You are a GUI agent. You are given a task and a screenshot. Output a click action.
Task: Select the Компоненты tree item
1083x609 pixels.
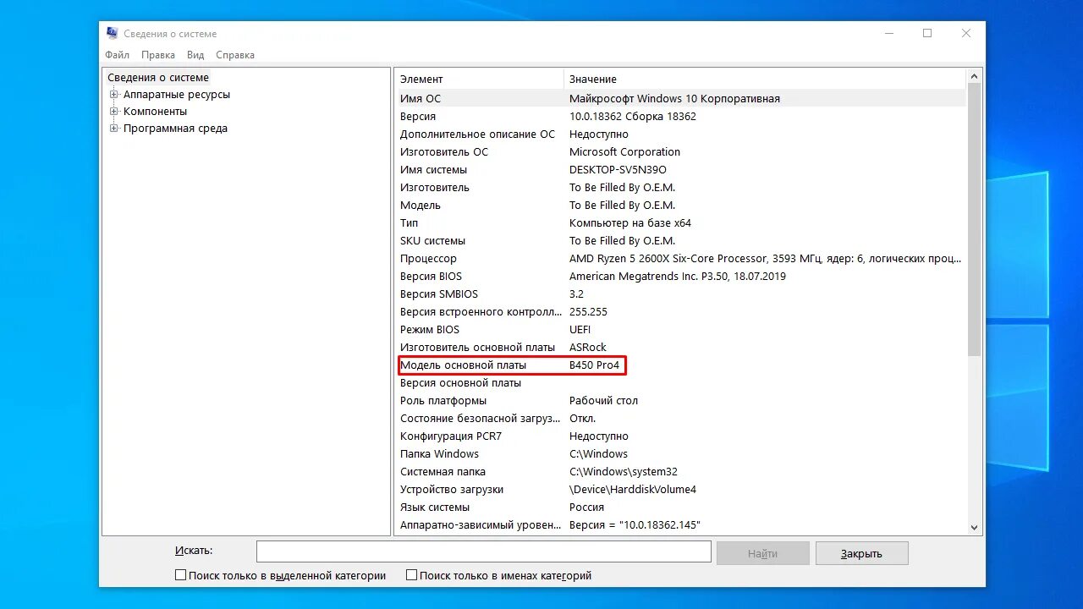point(156,111)
